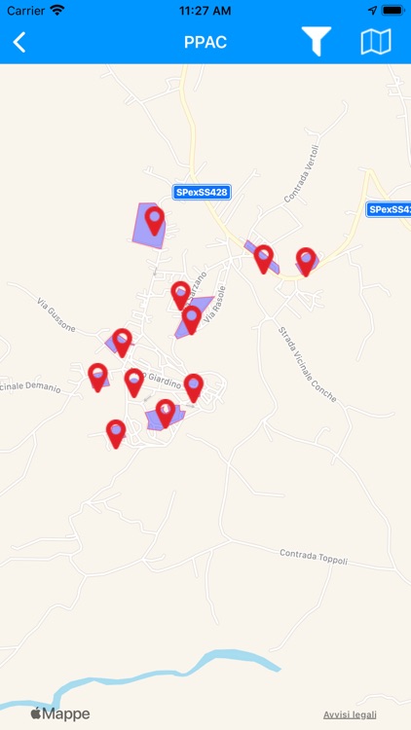Tap the southernmost red pin
This screenshot has width=411, height=730.
[116, 434]
